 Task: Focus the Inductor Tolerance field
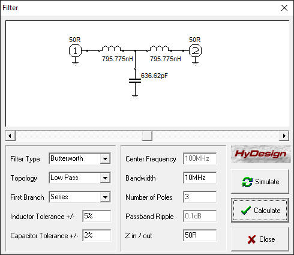97,216
